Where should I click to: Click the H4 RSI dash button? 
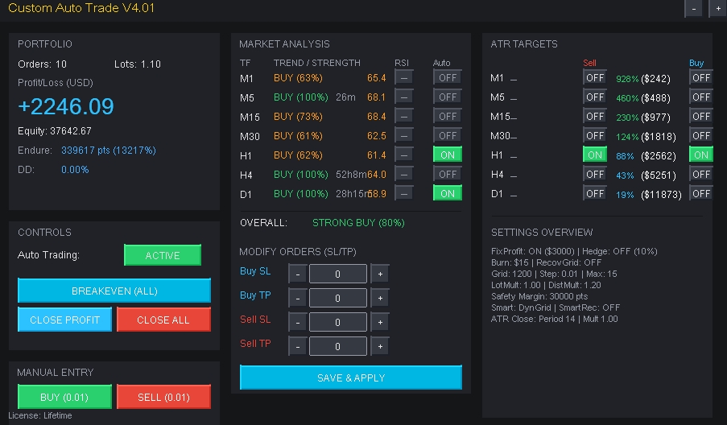tap(403, 174)
